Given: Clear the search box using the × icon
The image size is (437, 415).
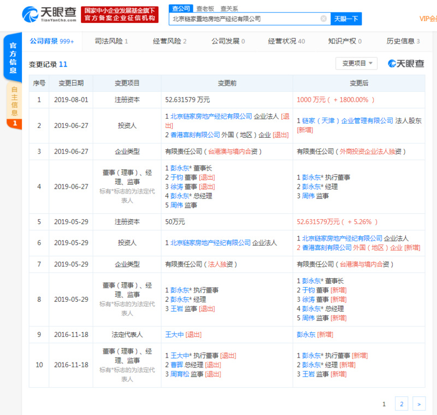Looking at the screenshot, I should (323, 19).
